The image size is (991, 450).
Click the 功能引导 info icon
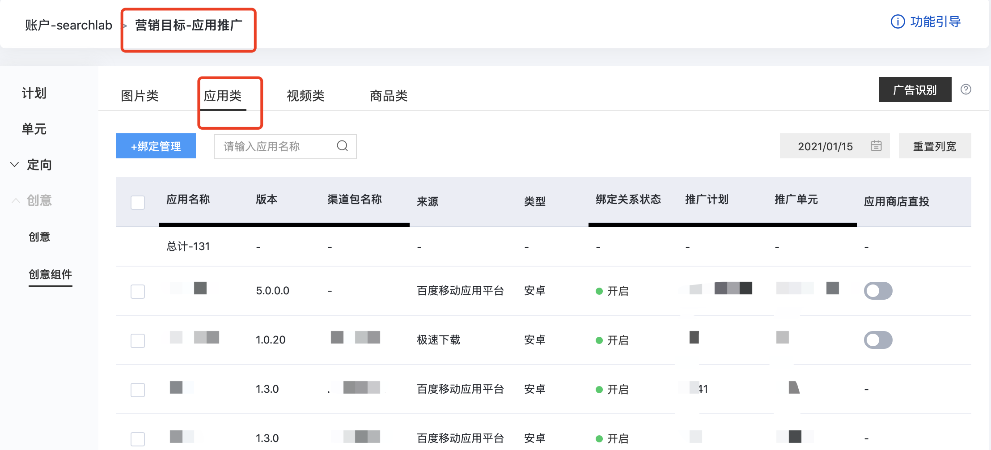point(898,21)
